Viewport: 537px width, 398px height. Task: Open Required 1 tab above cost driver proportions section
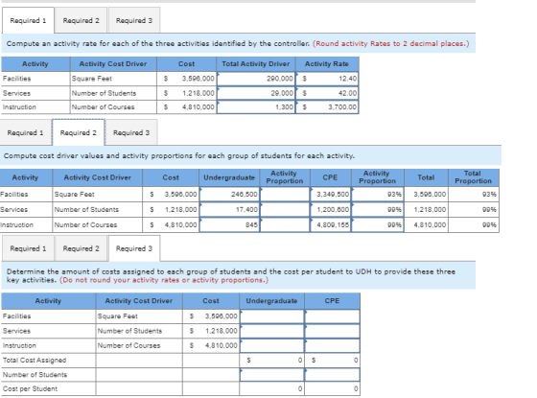(x=26, y=132)
